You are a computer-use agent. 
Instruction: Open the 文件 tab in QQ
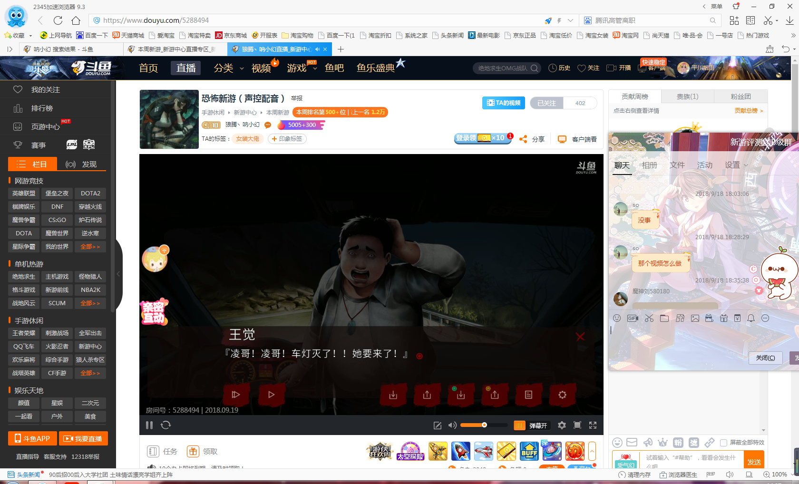(677, 165)
